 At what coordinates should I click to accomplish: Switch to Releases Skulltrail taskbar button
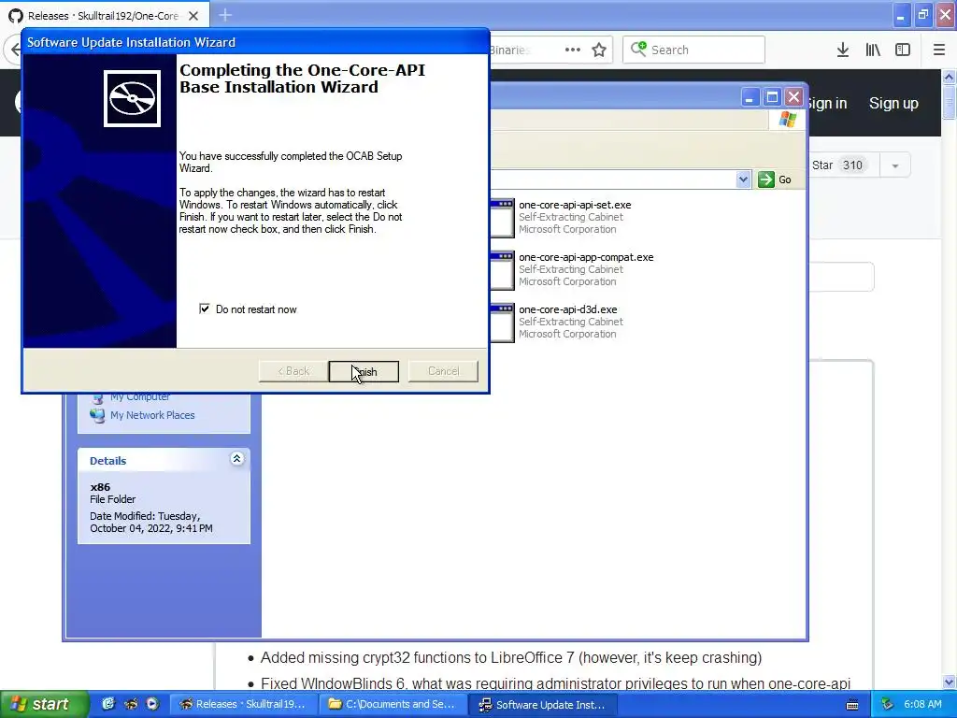coord(243,705)
